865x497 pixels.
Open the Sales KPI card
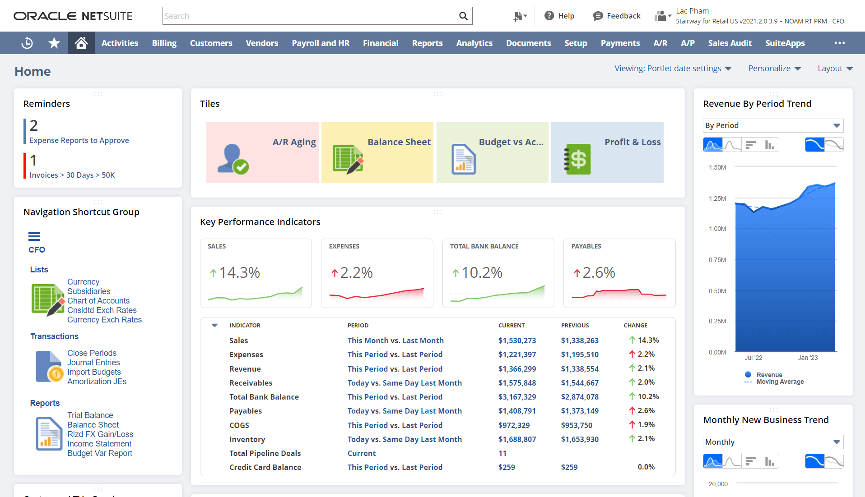pos(256,273)
